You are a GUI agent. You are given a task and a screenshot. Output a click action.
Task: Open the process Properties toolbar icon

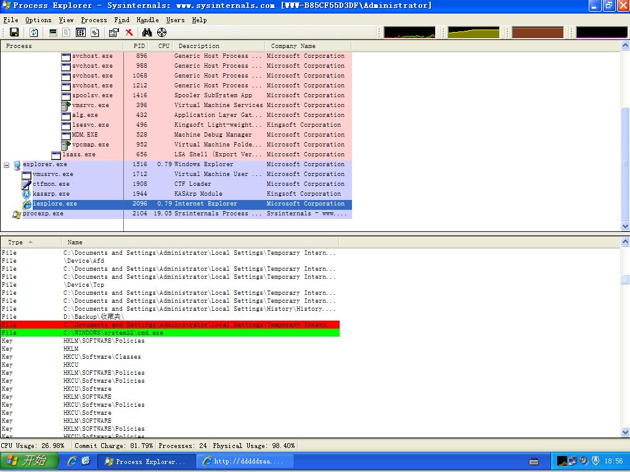(x=114, y=33)
